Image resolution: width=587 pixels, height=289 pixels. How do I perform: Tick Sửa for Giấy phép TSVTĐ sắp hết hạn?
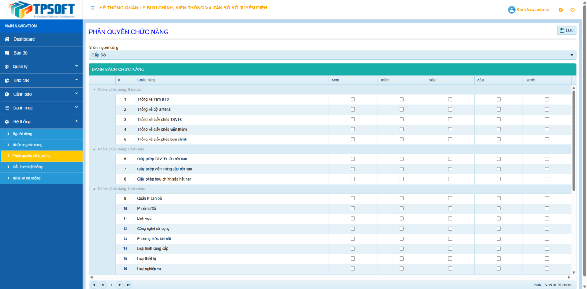(450, 159)
